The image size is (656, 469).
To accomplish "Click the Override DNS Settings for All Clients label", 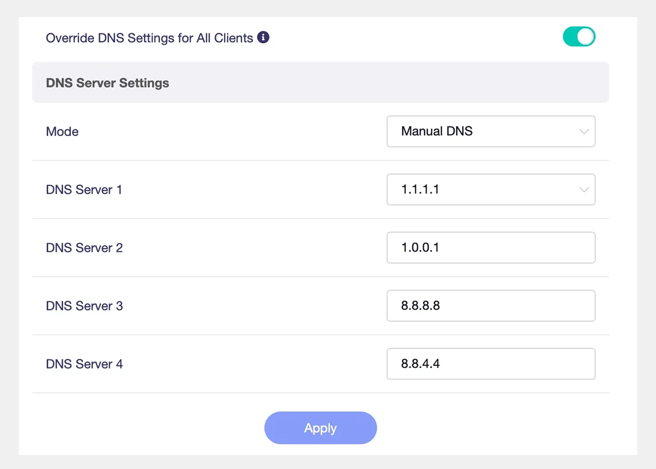I will pyautogui.click(x=150, y=38).
